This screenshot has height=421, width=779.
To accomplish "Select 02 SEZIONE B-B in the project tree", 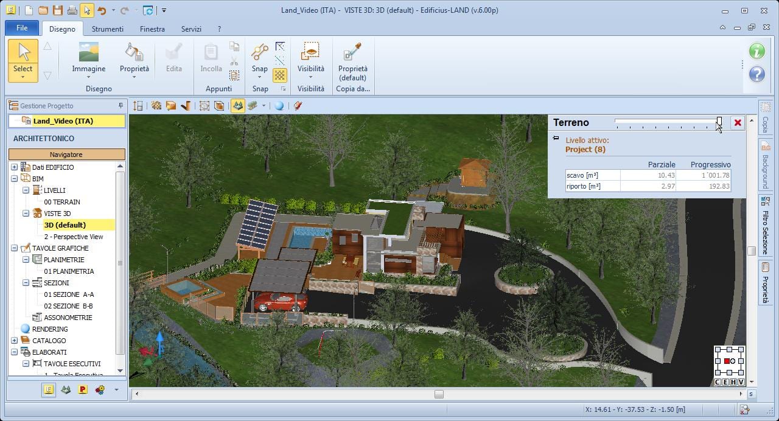I will (x=68, y=305).
